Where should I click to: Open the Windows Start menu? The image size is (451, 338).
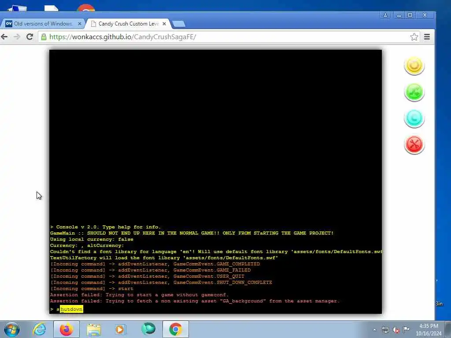click(x=12, y=329)
